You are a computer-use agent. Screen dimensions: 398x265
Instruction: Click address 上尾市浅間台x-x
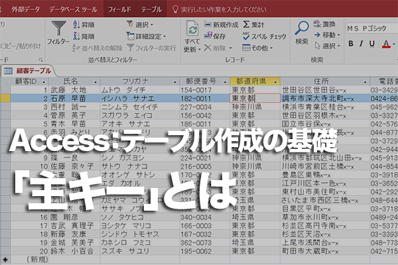coord(325,242)
